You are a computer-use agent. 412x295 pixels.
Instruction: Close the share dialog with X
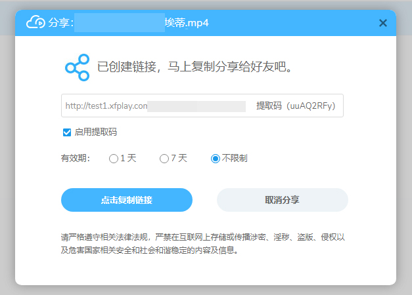[383, 23]
